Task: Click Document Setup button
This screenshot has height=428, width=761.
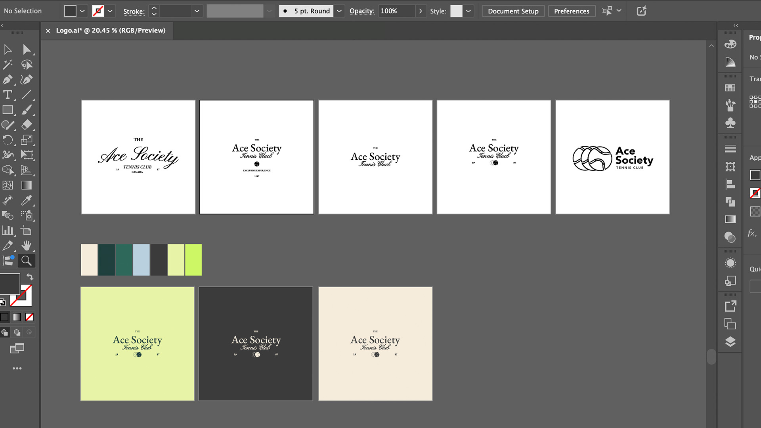Action: point(513,11)
